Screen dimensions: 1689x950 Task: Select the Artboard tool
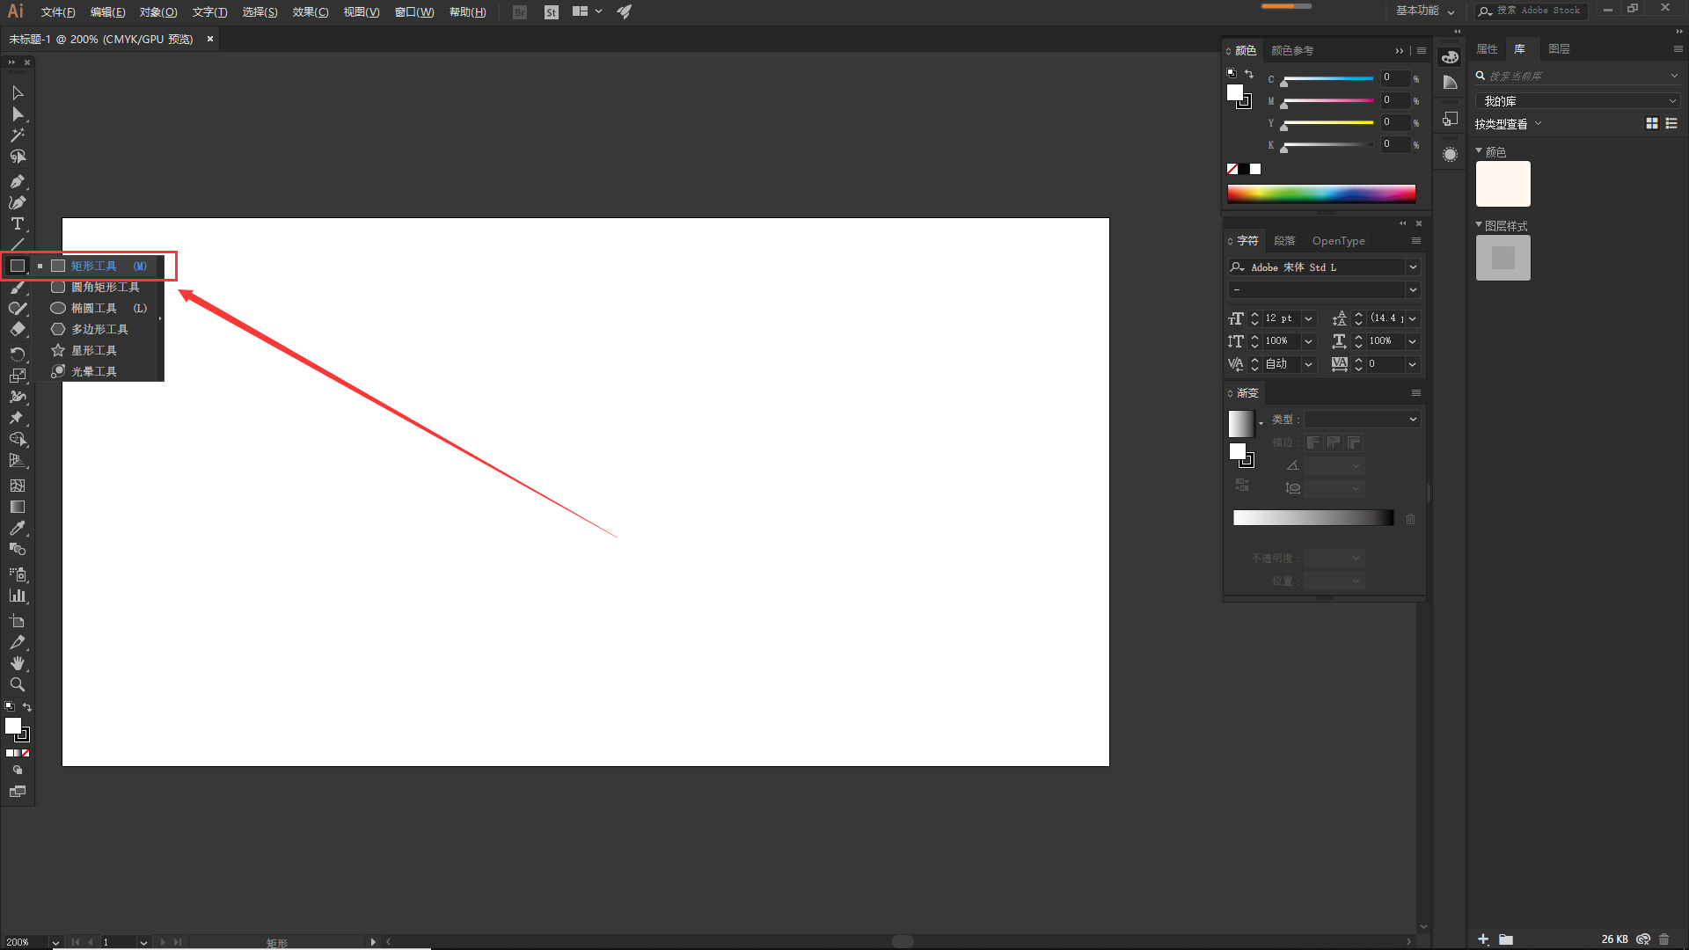click(17, 621)
